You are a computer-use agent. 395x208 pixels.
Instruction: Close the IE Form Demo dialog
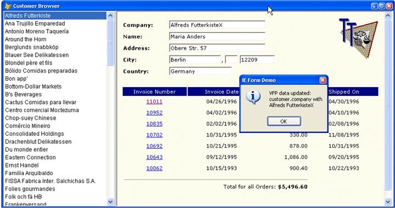click(x=323, y=80)
